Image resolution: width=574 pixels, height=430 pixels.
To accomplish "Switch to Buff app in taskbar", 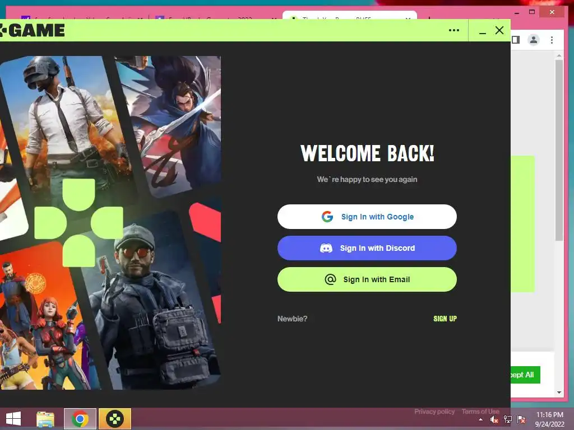I will (x=115, y=419).
